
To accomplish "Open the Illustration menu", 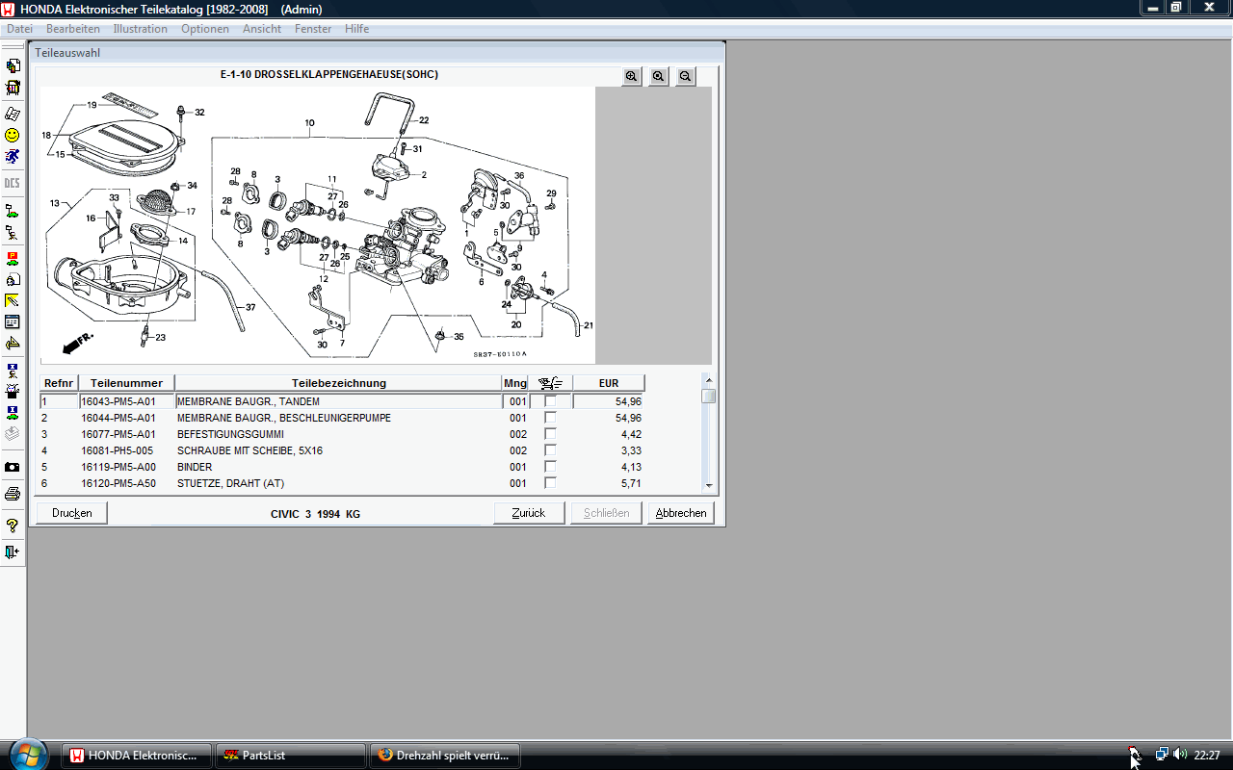I will (x=140, y=29).
